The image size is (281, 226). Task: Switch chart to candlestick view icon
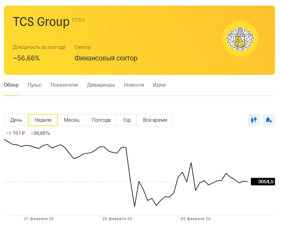pyautogui.click(x=254, y=120)
